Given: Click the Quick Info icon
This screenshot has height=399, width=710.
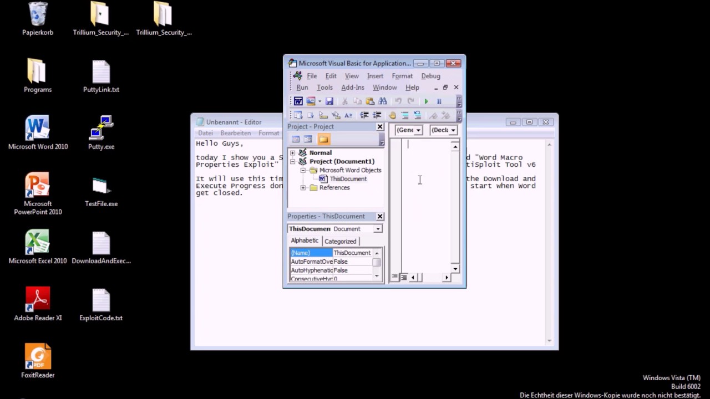Looking at the screenshot, I should (323, 115).
